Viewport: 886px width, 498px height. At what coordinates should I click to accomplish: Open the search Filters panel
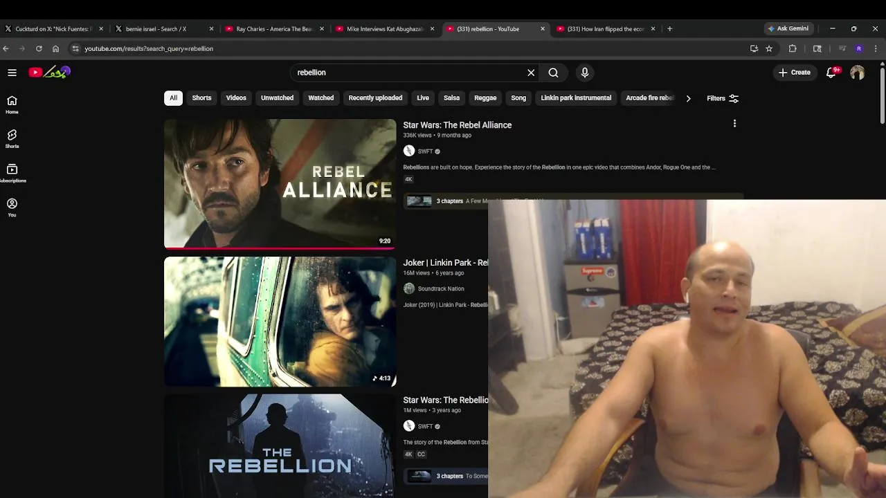pyautogui.click(x=723, y=98)
